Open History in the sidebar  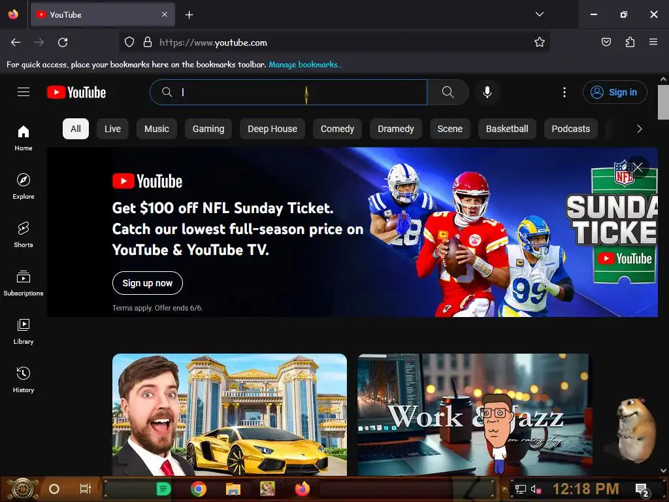click(x=24, y=380)
